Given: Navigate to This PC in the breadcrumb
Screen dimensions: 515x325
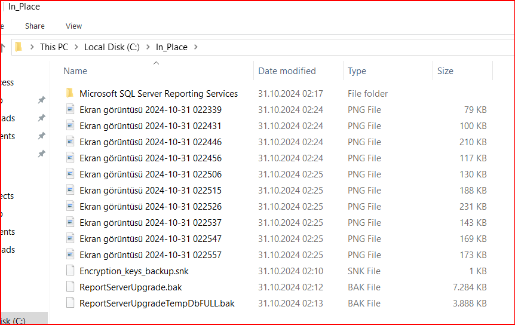Looking at the screenshot, I should click(x=54, y=47).
